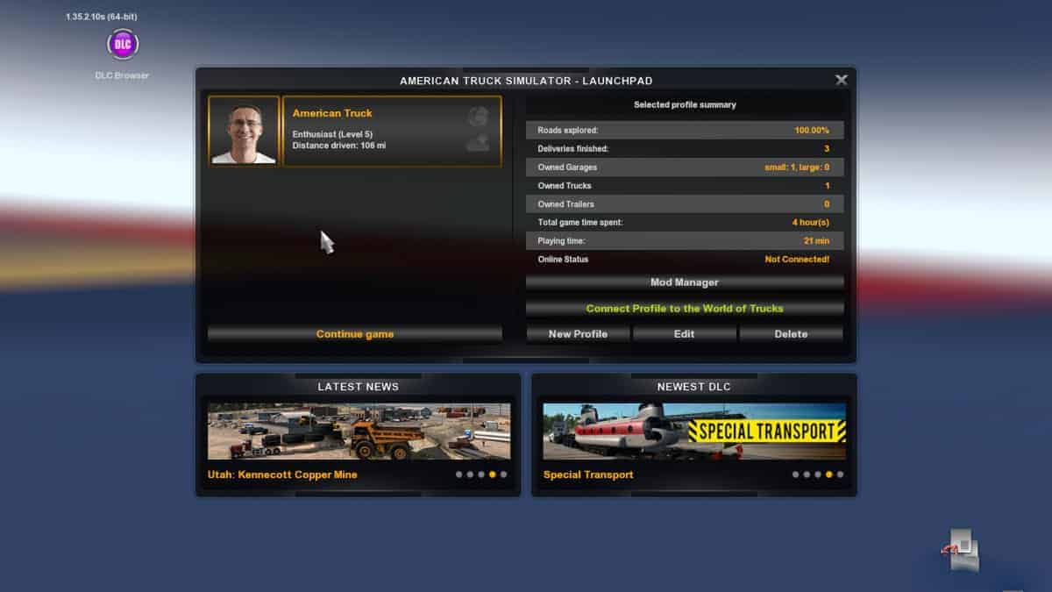This screenshot has height=592, width=1052.
Task: Open the Kennecott Copper Mine news image
Action: [x=359, y=432]
